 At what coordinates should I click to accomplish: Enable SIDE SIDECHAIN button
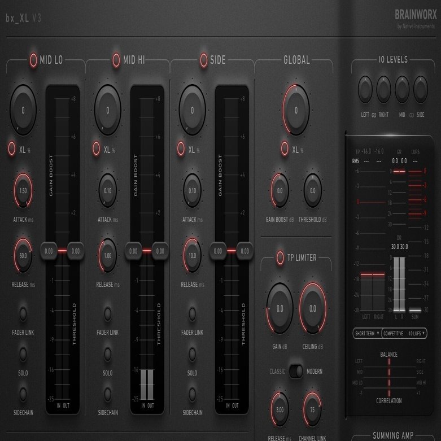193,394
